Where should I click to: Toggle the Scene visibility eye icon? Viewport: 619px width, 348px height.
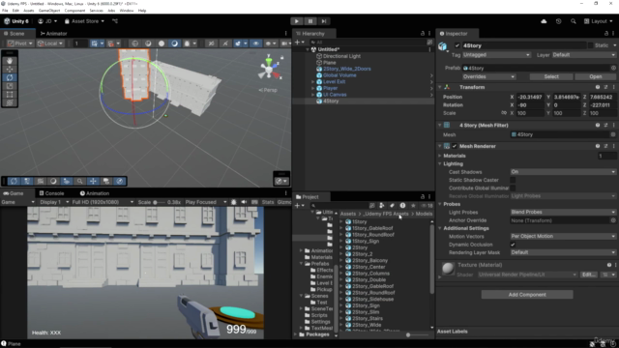point(255,43)
